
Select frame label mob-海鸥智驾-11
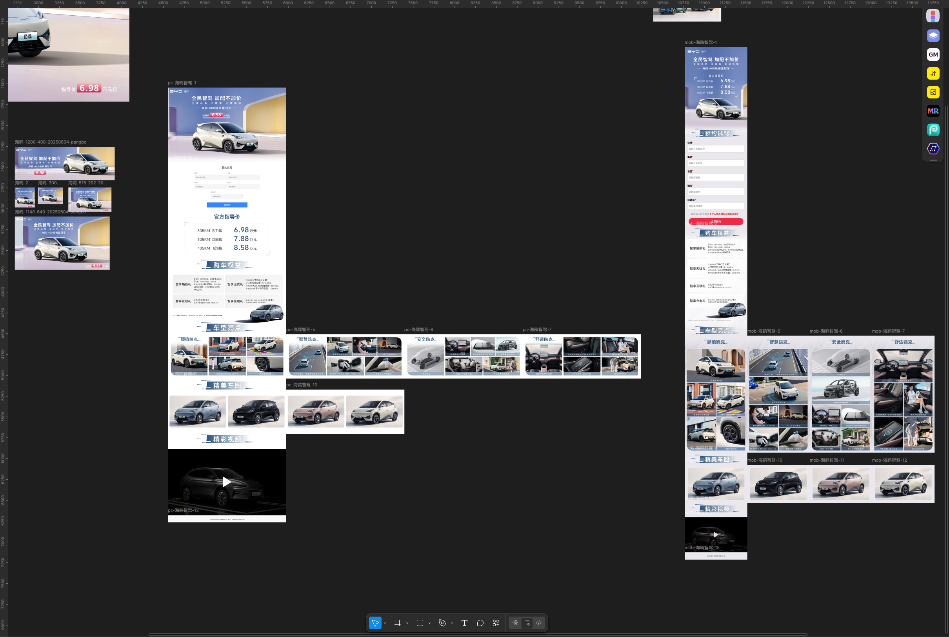827,460
